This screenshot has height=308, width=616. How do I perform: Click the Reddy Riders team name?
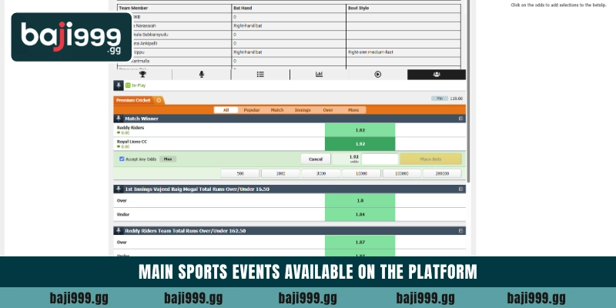(x=130, y=128)
